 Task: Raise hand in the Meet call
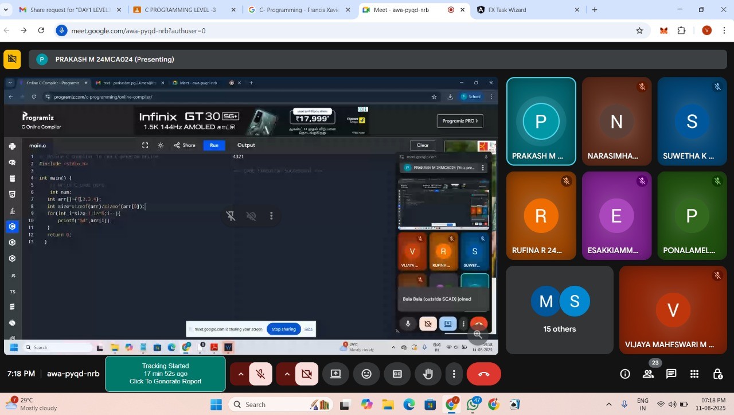(428, 374)
